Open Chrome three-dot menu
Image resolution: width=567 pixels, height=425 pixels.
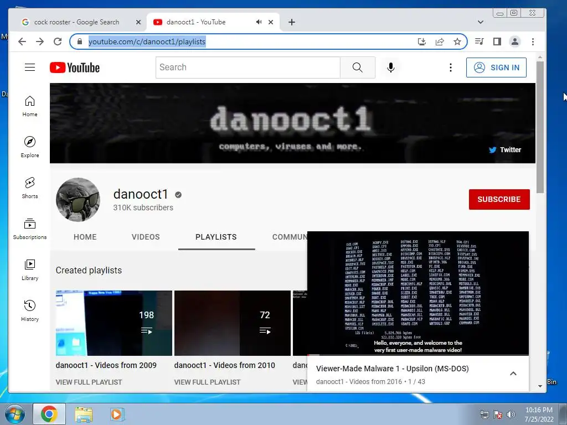tap(533, 42)
